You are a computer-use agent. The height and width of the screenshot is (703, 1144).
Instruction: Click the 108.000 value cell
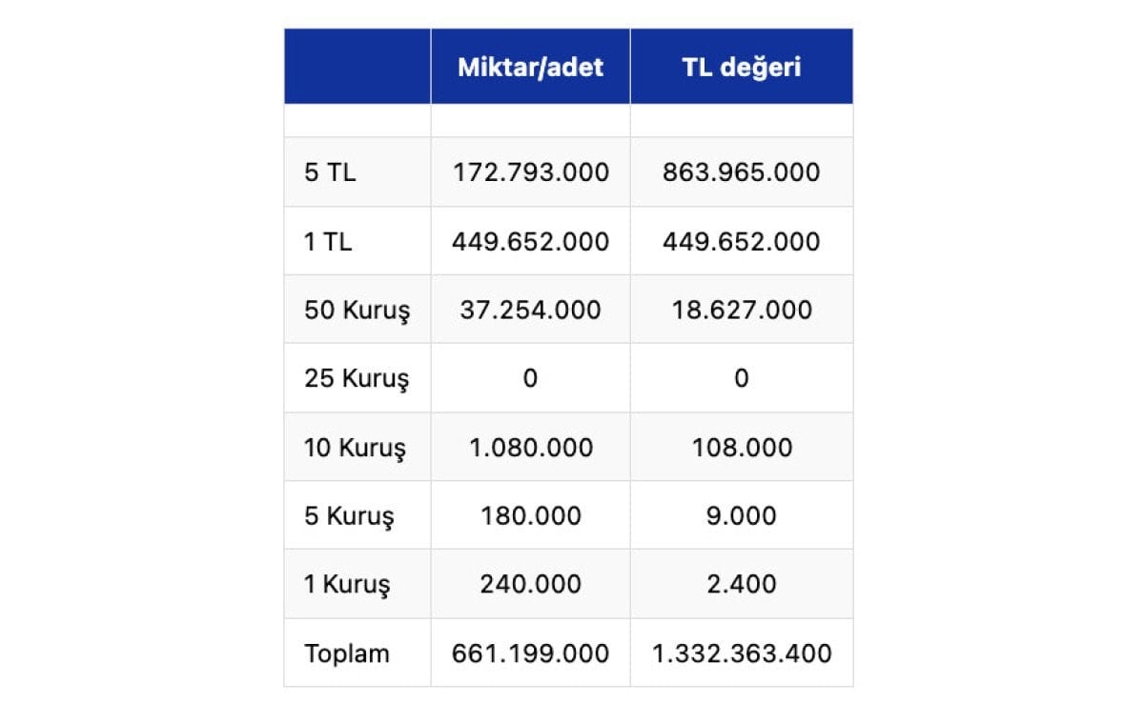coord(741,448)
